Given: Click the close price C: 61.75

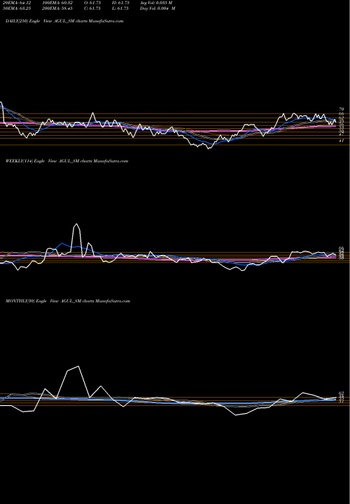Looking at the screenshot, I should 92,8.
